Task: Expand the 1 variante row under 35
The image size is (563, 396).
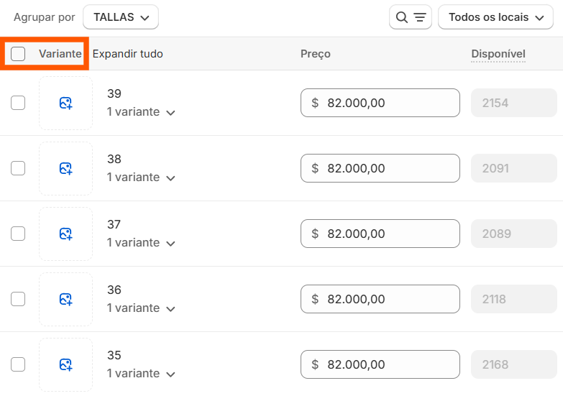Action: (x=141, y=374)
